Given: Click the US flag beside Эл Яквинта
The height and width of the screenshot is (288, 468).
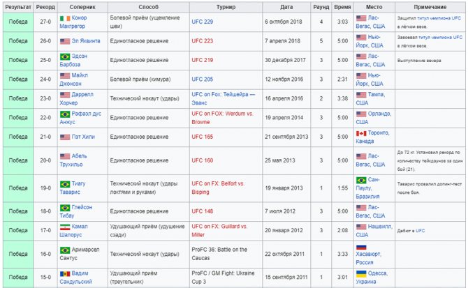Looking at the screenshot, I should point(65,41).
